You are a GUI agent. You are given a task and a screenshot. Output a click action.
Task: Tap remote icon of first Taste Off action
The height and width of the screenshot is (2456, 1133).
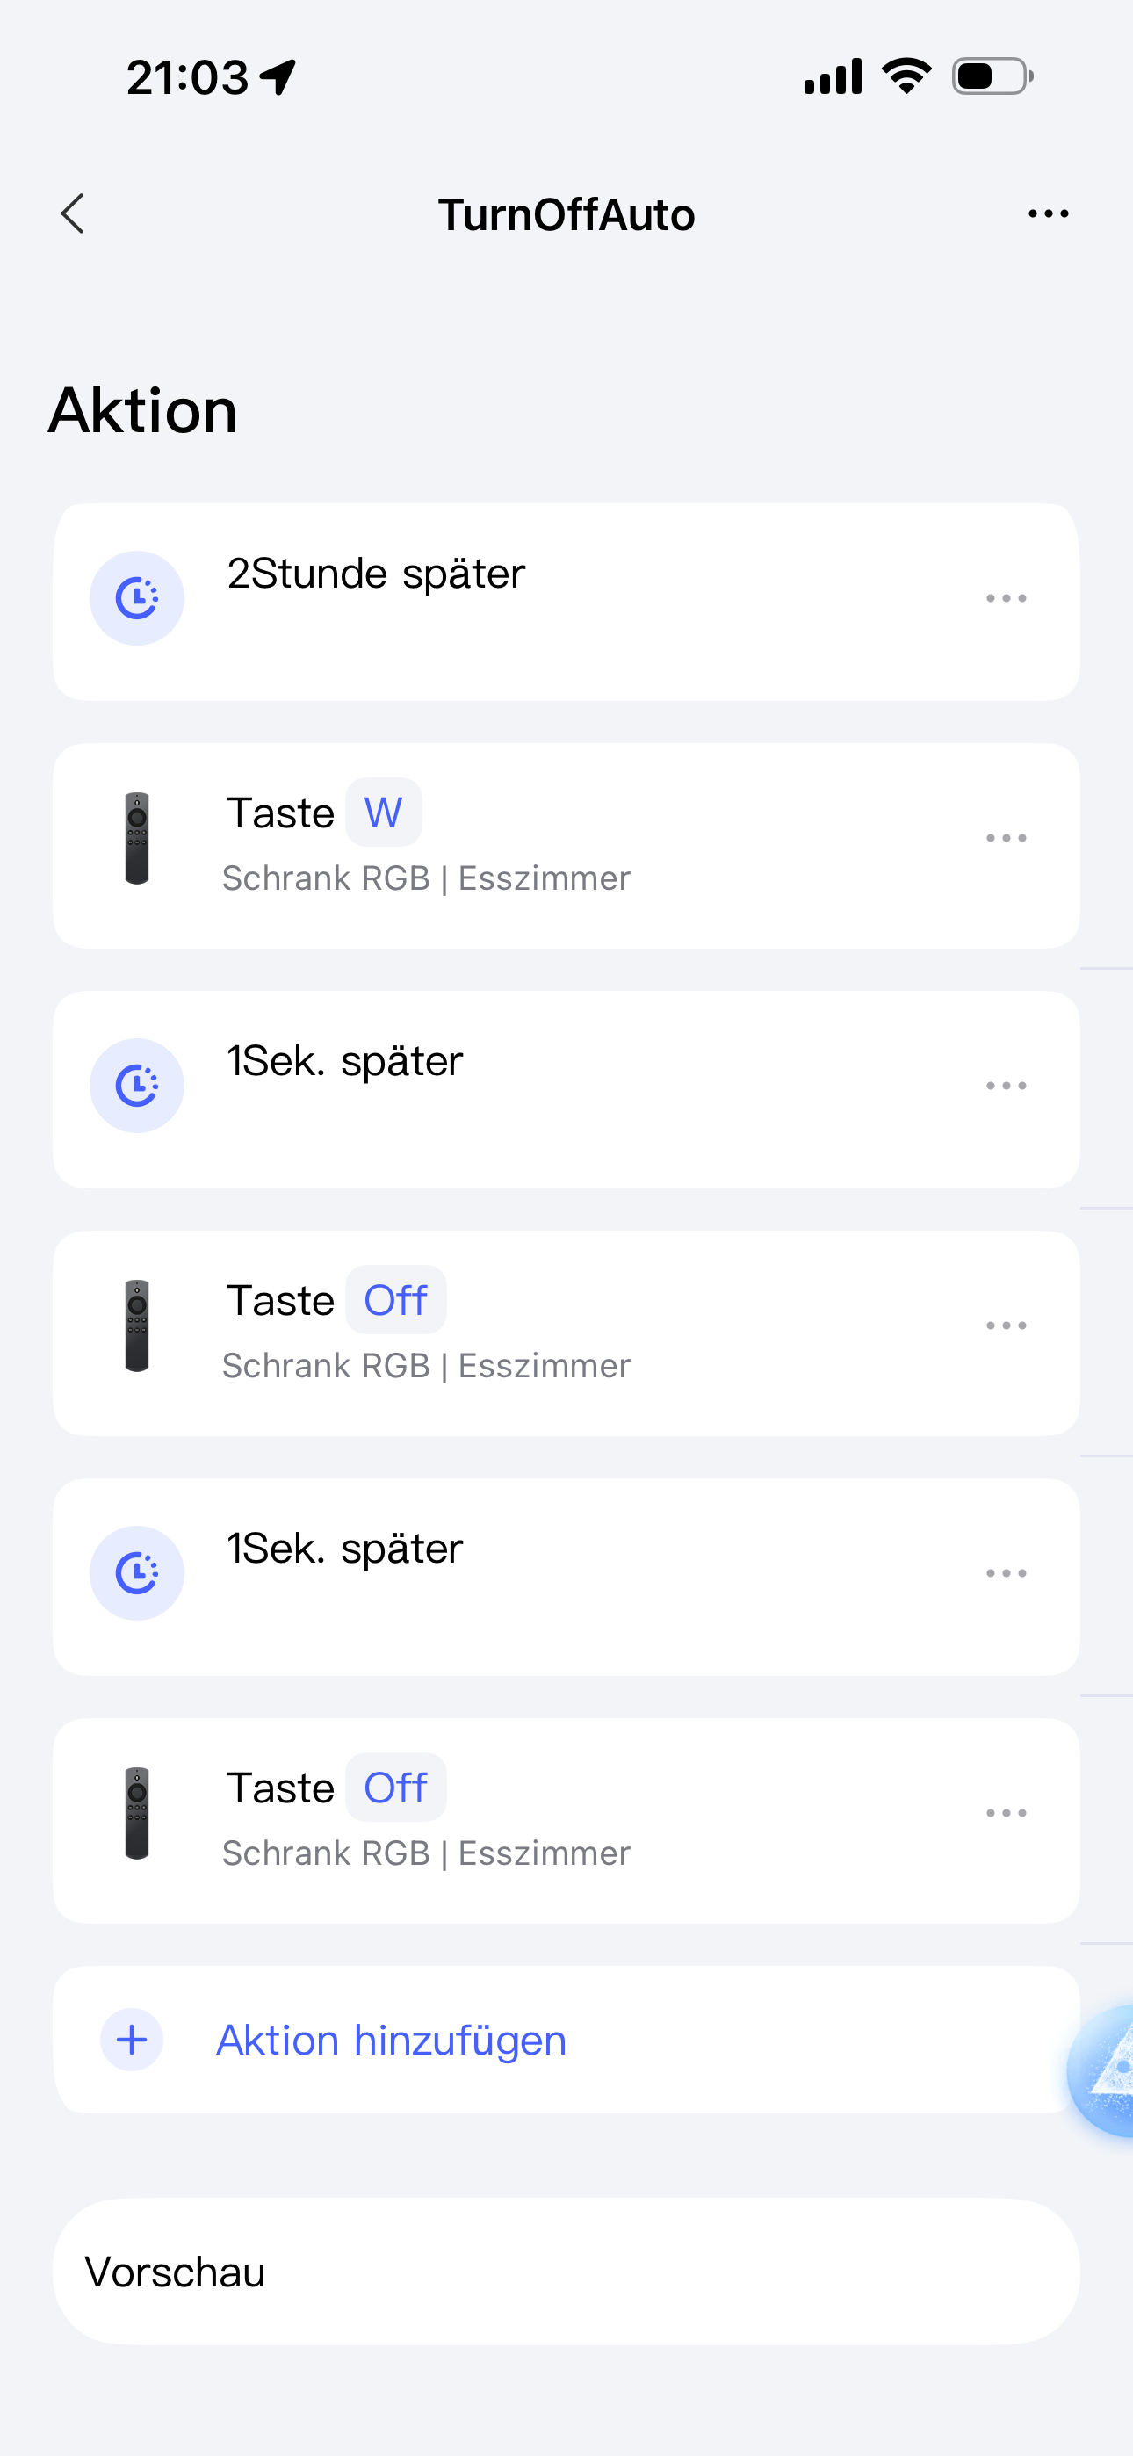pyautogui.click(x=137, y=1326)
